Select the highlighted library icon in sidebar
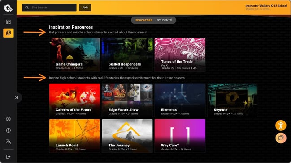Viewport: 291px width, 163px height. [x=9, y=33]
